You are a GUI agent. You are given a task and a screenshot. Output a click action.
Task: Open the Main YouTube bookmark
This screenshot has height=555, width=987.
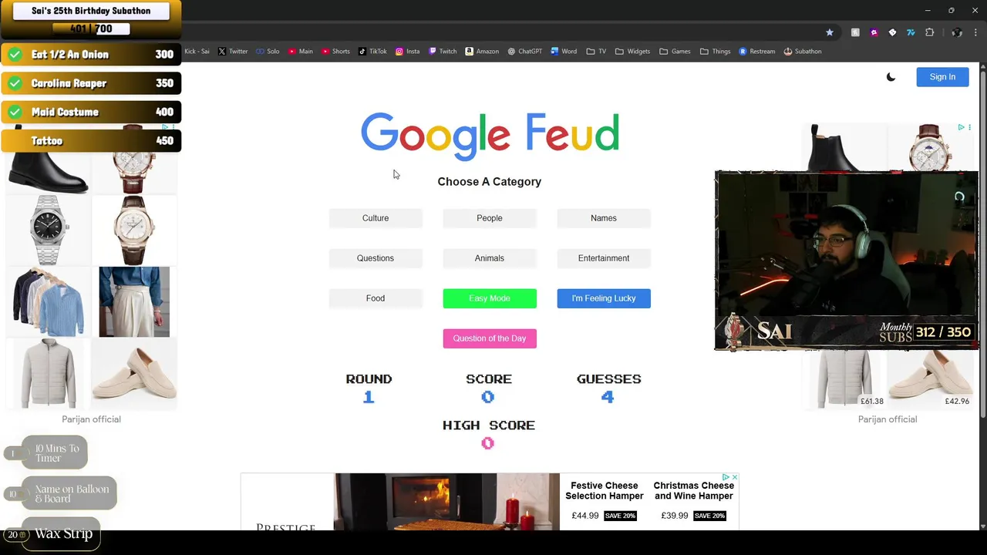[300, 52]
